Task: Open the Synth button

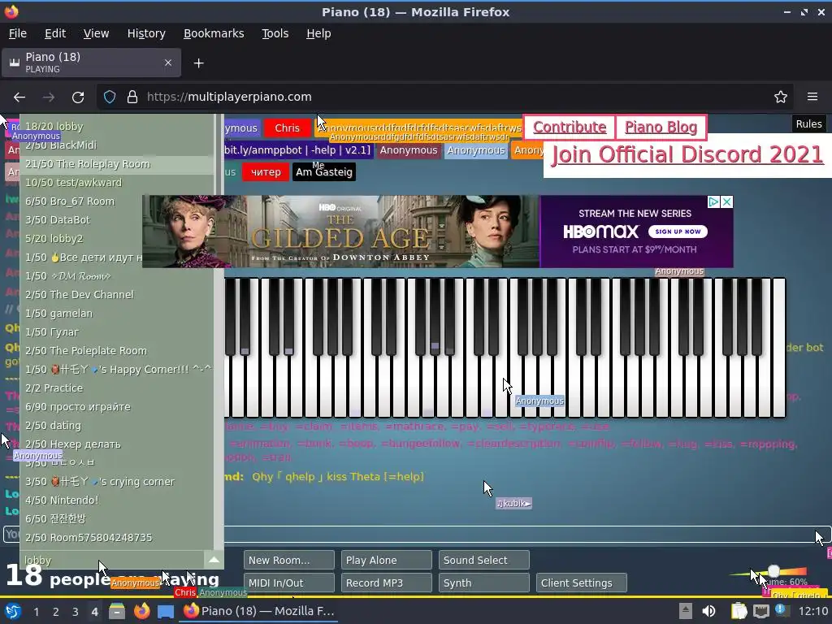Action: tap(484, 583)
